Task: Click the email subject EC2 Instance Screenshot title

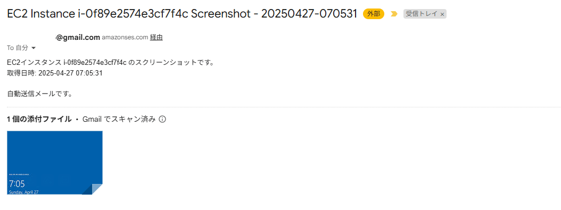Action: coord(182,14)
